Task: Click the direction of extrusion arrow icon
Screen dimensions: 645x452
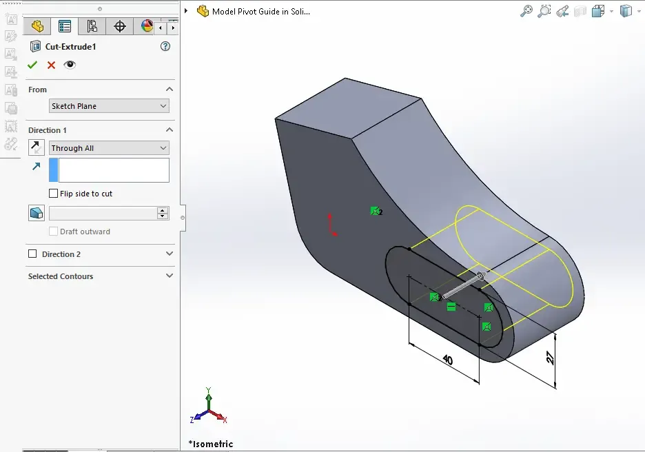Action: coord(37,166)
